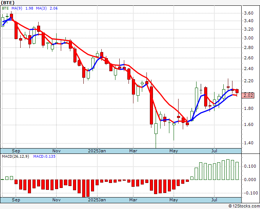Click the 2.60 price axis label
Viewport: 260px width, 209px height.
click(x=249, y=58)
